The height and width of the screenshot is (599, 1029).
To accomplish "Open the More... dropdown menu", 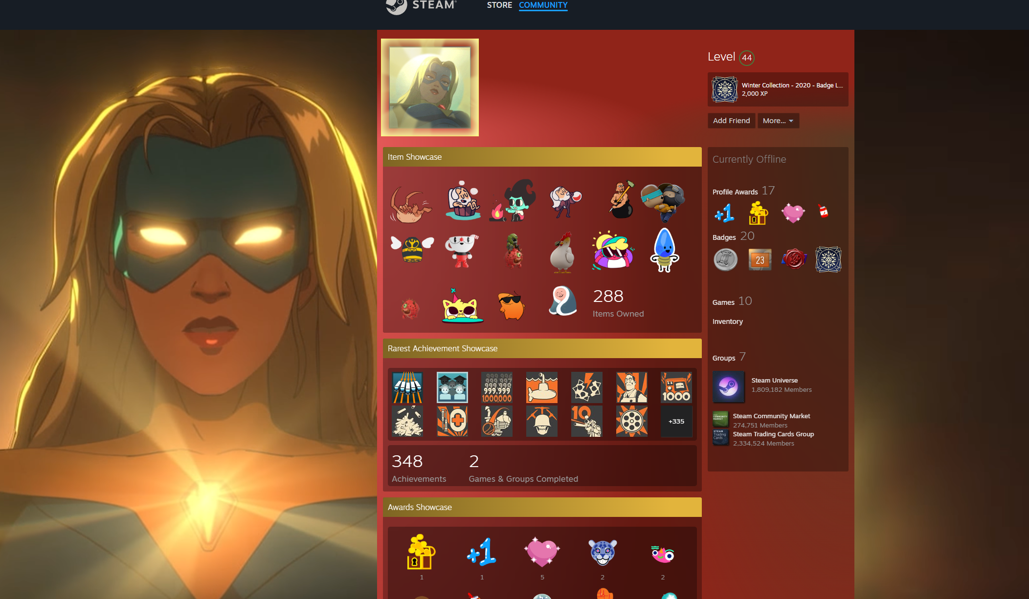I will [778, 121].
